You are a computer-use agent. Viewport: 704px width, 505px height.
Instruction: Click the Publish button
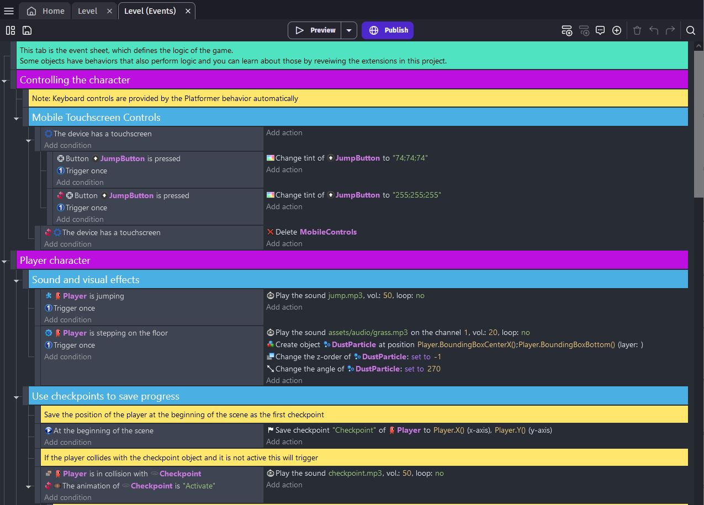(x=388, y=30)
